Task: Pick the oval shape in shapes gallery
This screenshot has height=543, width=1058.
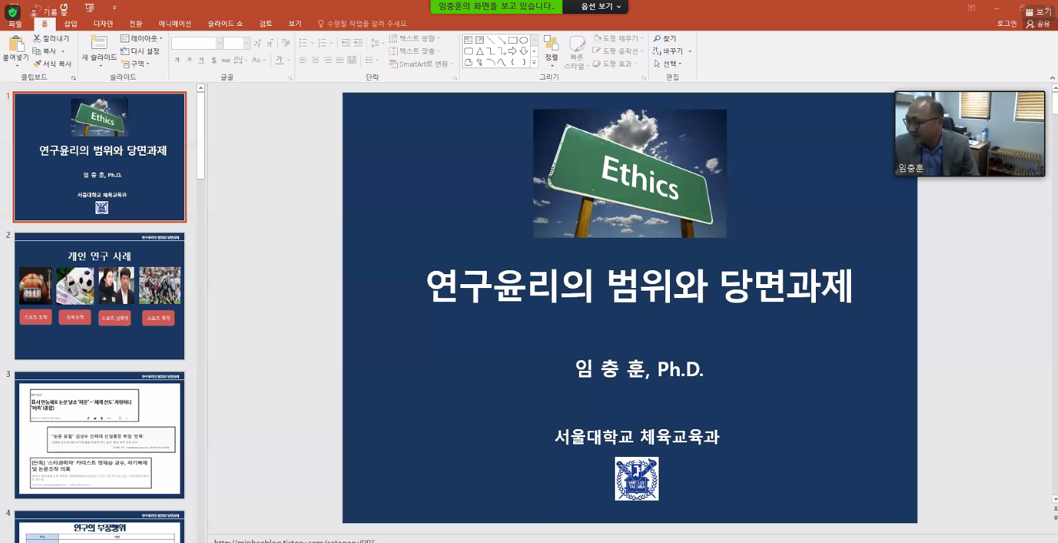Action: (x=523, y=40)
